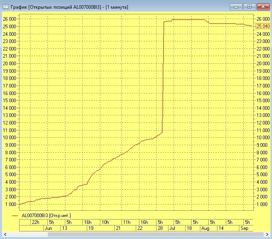
Task: Select the Sep month on the time axis
Action: tap(244, 229)
